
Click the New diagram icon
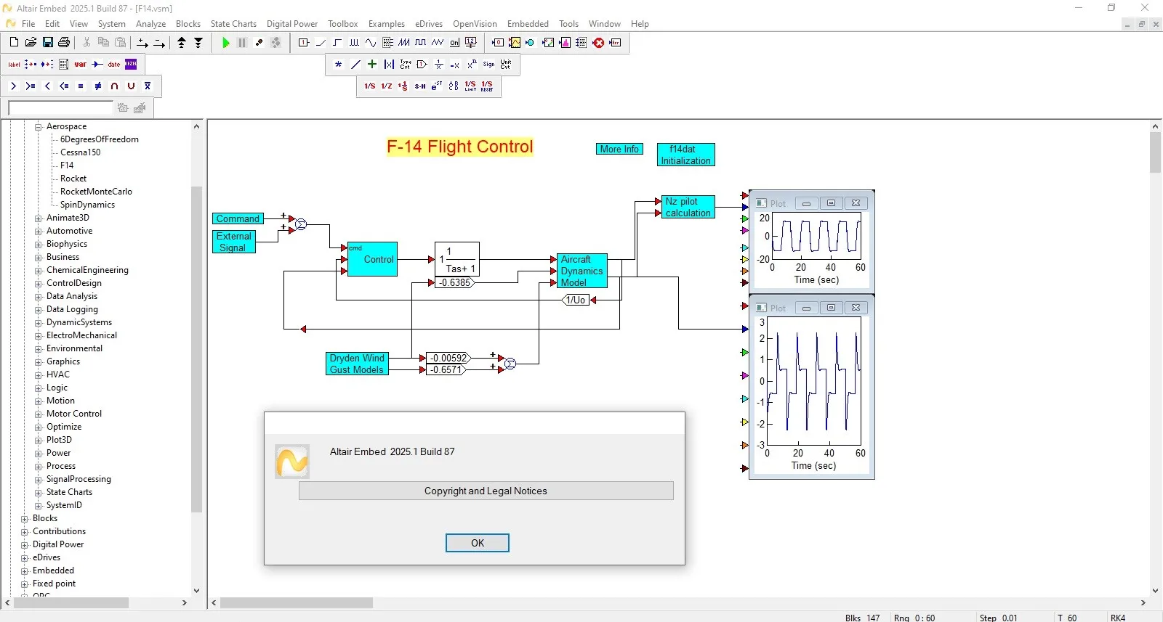(x=14, y=43)
